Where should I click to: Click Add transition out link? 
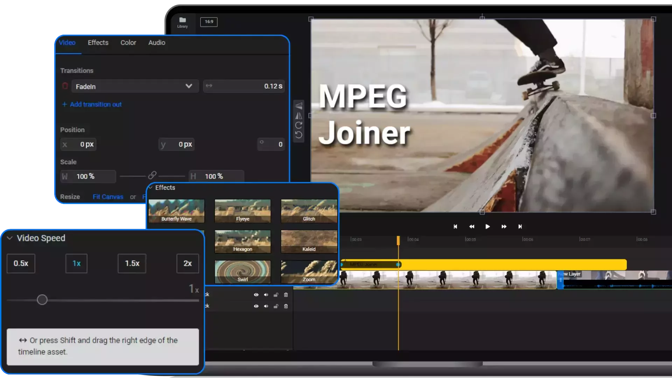click(x=92, y=104)
